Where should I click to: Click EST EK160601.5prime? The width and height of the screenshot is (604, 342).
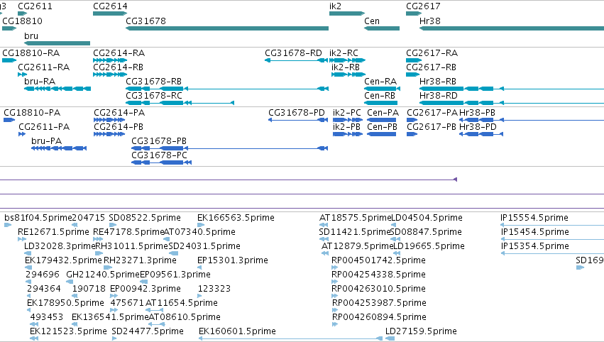[x=291, y=338]
